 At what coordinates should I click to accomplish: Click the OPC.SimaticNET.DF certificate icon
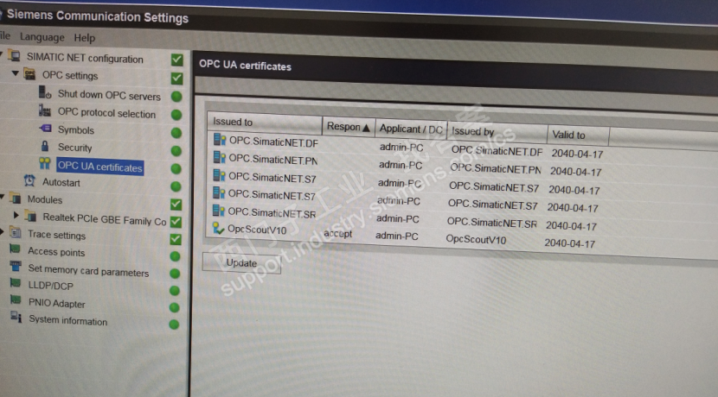pyautogui.click(x=220, y=139)
